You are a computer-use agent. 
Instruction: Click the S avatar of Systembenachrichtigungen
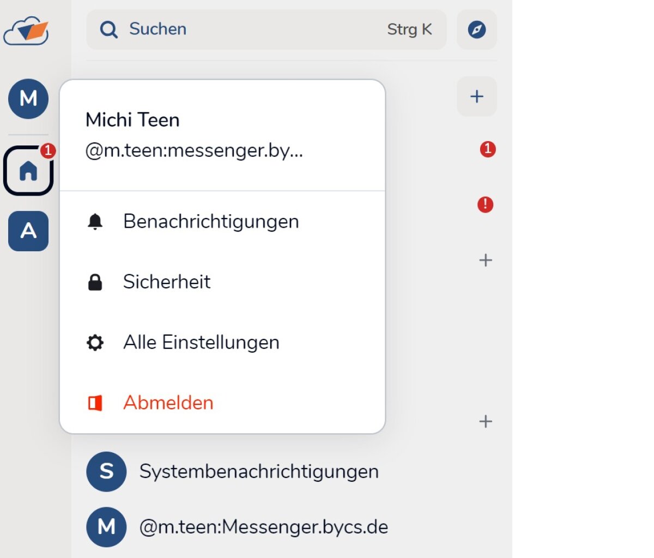click(106, 471)
